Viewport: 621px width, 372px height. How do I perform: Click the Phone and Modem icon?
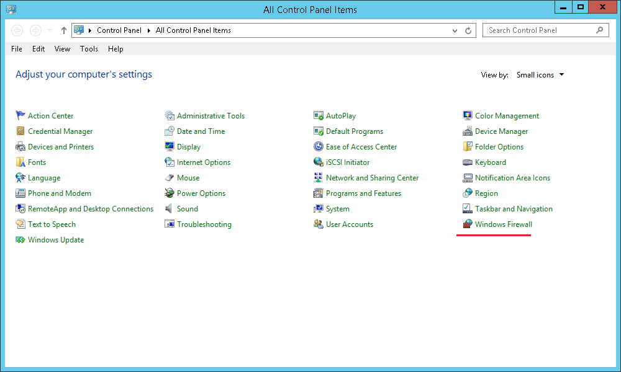(20, 193)
